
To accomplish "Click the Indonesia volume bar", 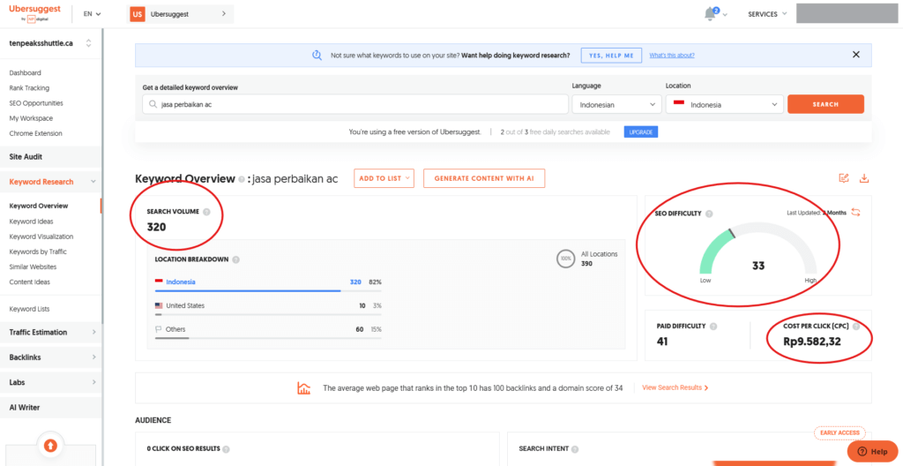I will 268,290.
